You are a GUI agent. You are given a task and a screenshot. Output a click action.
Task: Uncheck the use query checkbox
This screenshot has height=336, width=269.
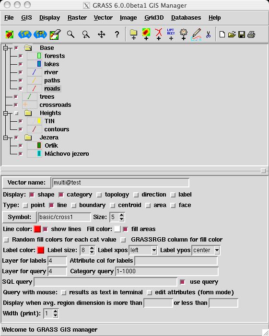182,282
